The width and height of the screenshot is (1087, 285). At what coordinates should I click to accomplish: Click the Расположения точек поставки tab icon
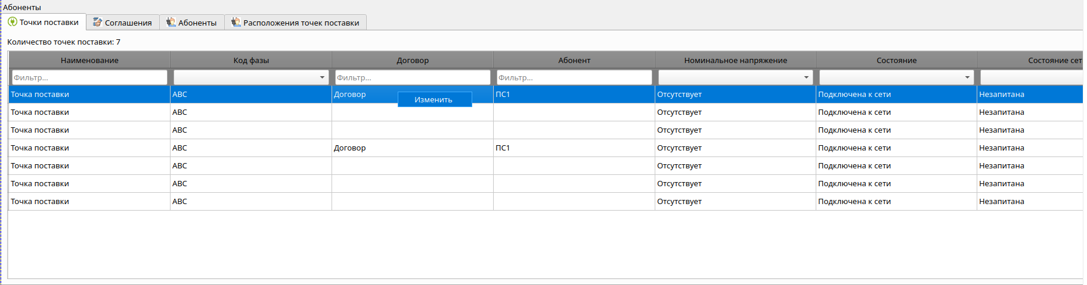(x=236, y=23)
